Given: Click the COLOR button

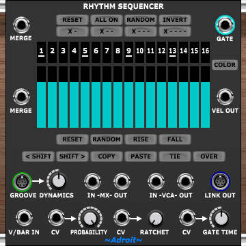Looking at the screenshot, I should 225,65.
